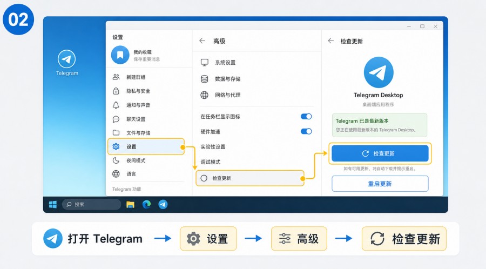Viewport: 486px width, 269px height.
Task: Click the 系统设置 monitor icon
Action: pyautogui.click(x=205, y=63)
